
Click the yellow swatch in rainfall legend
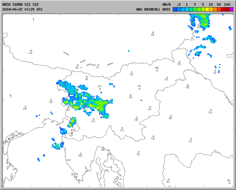(x=207, y=9)
